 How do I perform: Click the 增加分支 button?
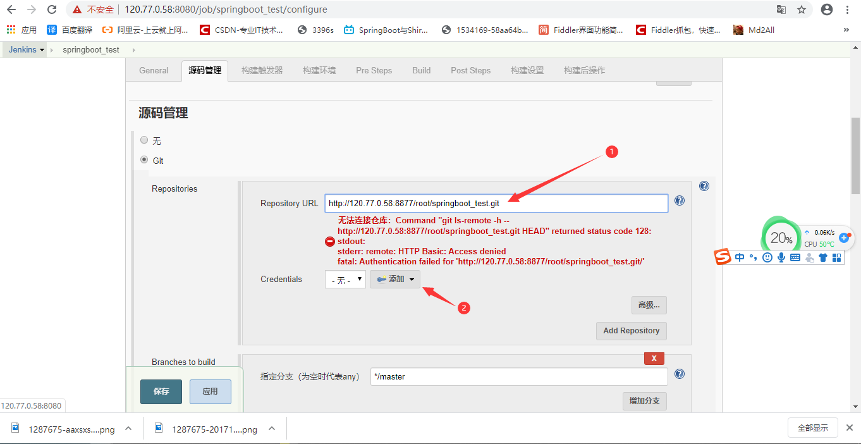(645, 401)
